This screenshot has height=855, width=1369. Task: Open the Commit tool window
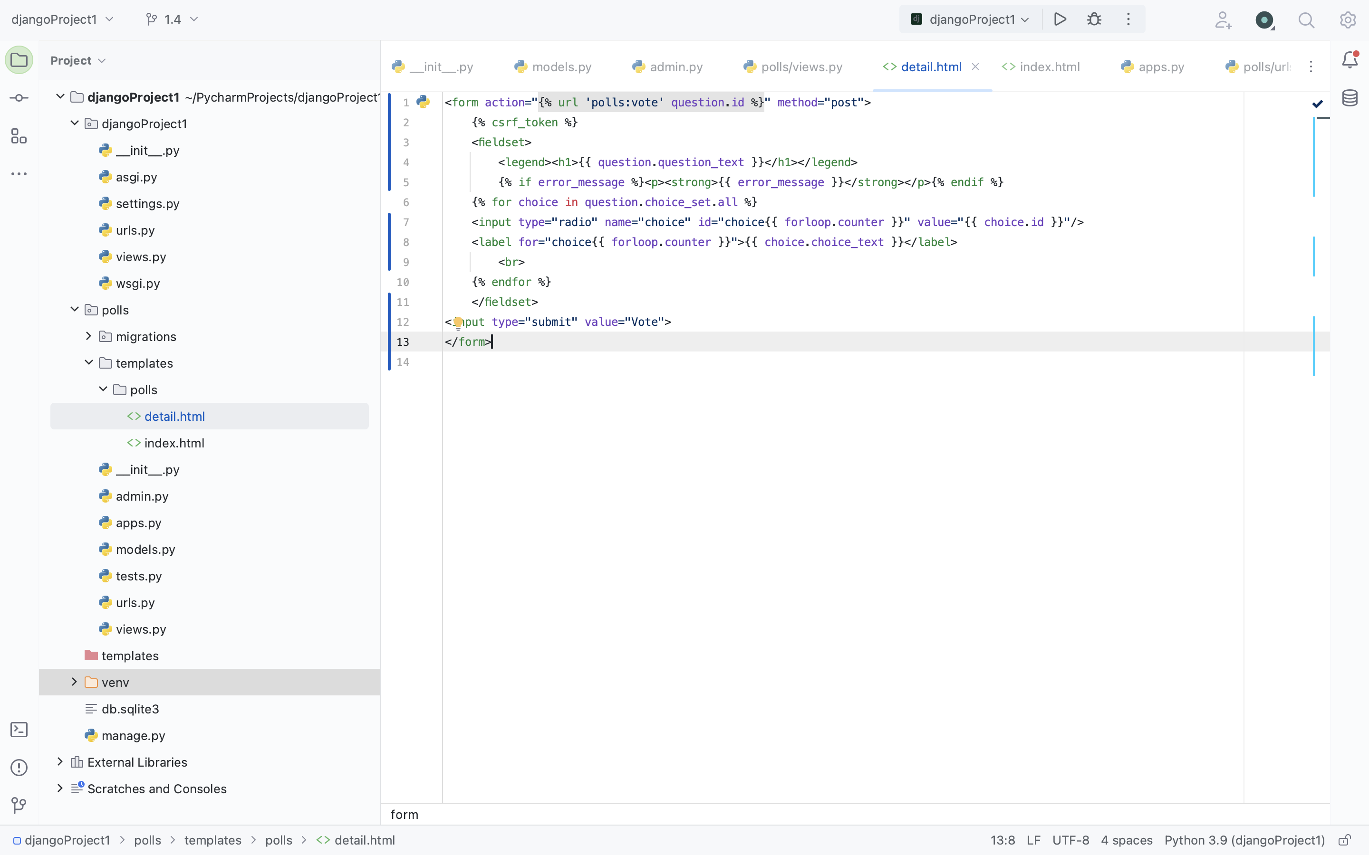tap(19, 98)
